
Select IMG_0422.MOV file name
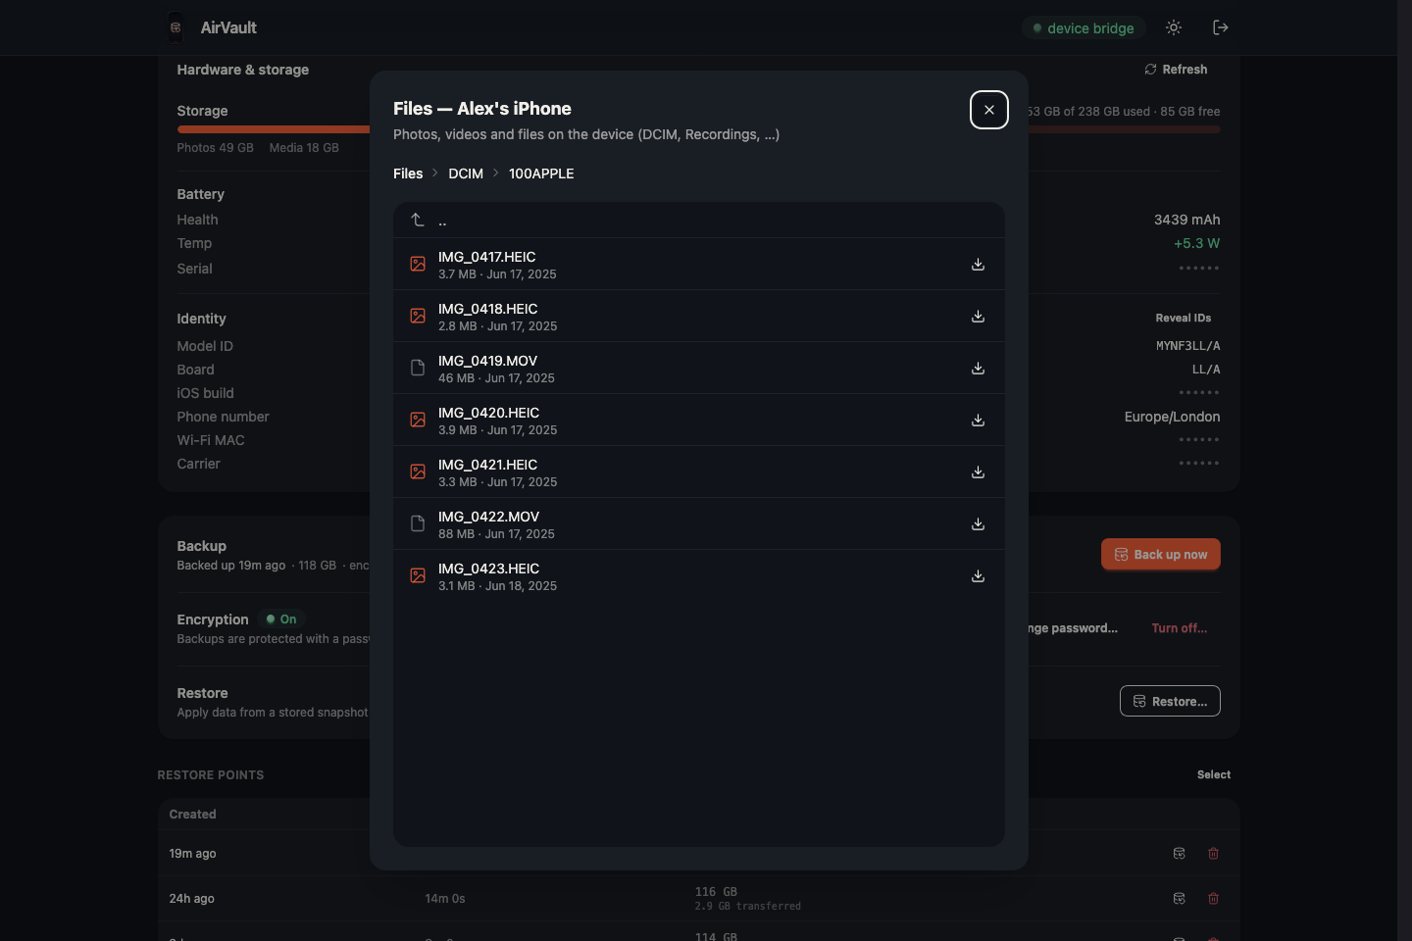[489, 517]
